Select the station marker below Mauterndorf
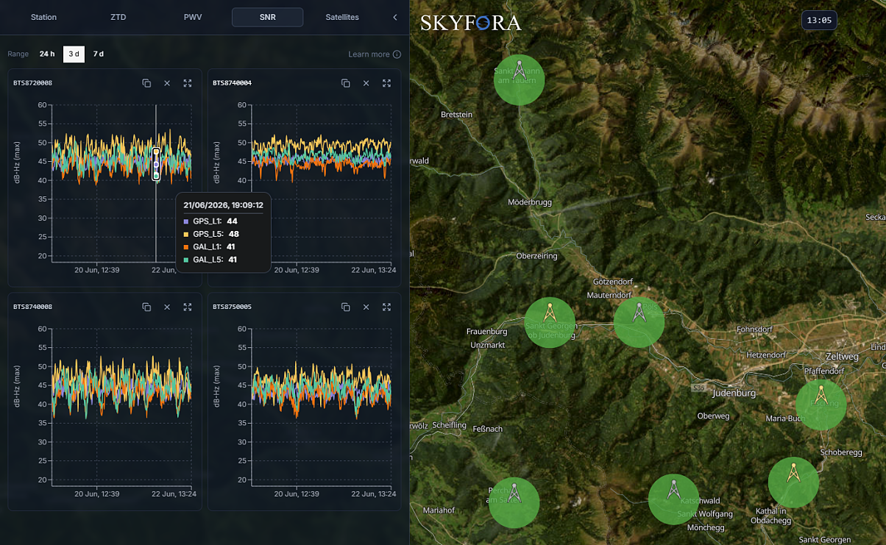This screenshot has width=886, height=545. pyautogui.click(x=639, y=321)
